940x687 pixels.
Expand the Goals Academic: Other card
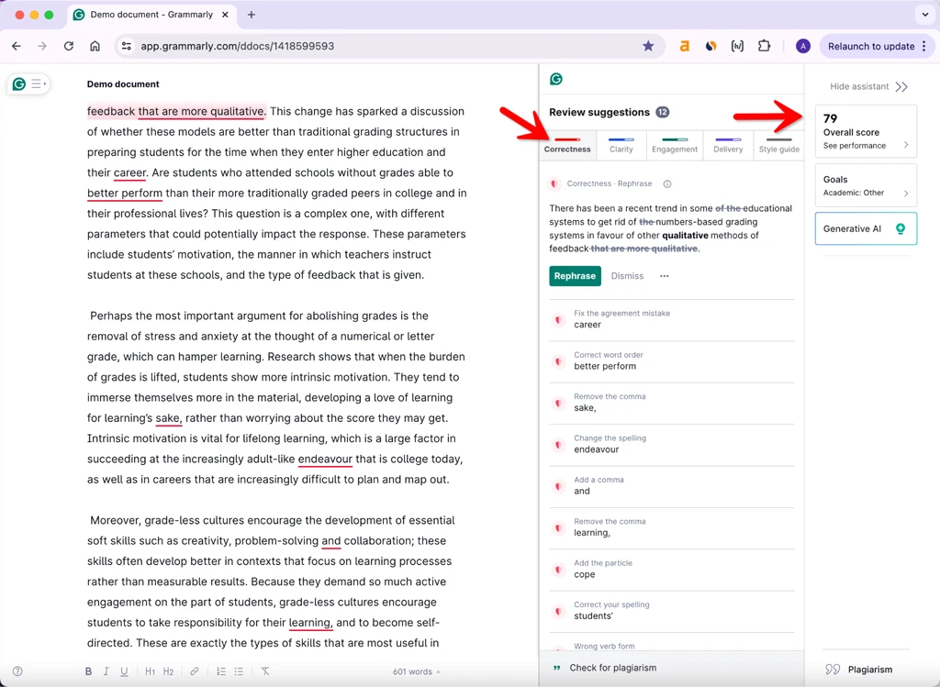[866, 185]
